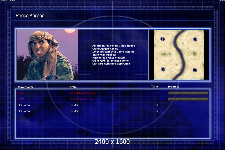Click team number 1 in ROM's row
Viewport: 225px width, 150px height.
click(x=158, y=99)
